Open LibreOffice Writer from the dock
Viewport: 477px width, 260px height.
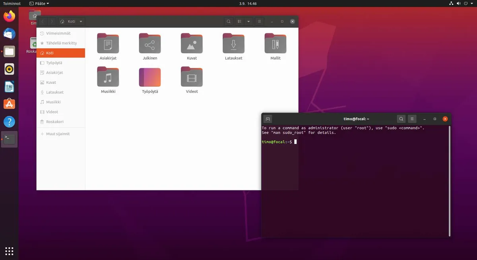[9, 86]
